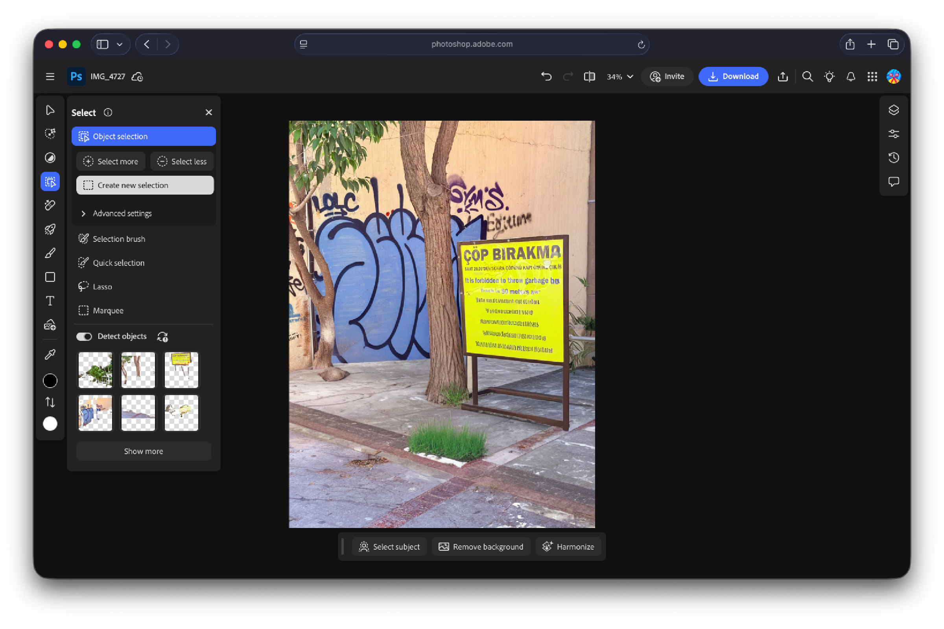Open the zoom level dropdown showing 34%
The image size is (944, 629).
[619, 76]
